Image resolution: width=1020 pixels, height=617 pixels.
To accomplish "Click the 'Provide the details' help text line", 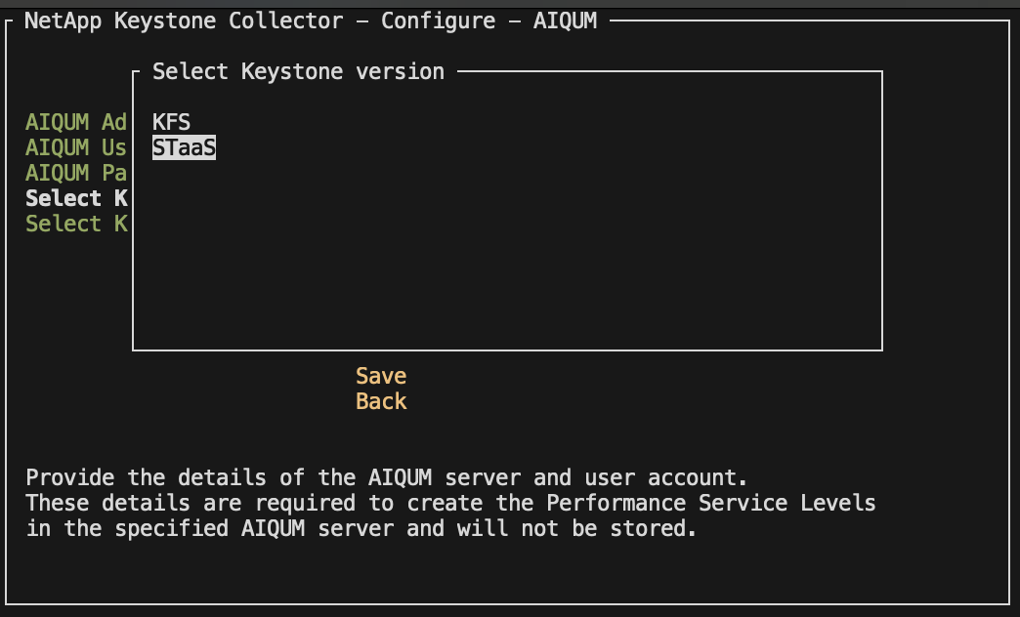I will click(x=386, y=478).
